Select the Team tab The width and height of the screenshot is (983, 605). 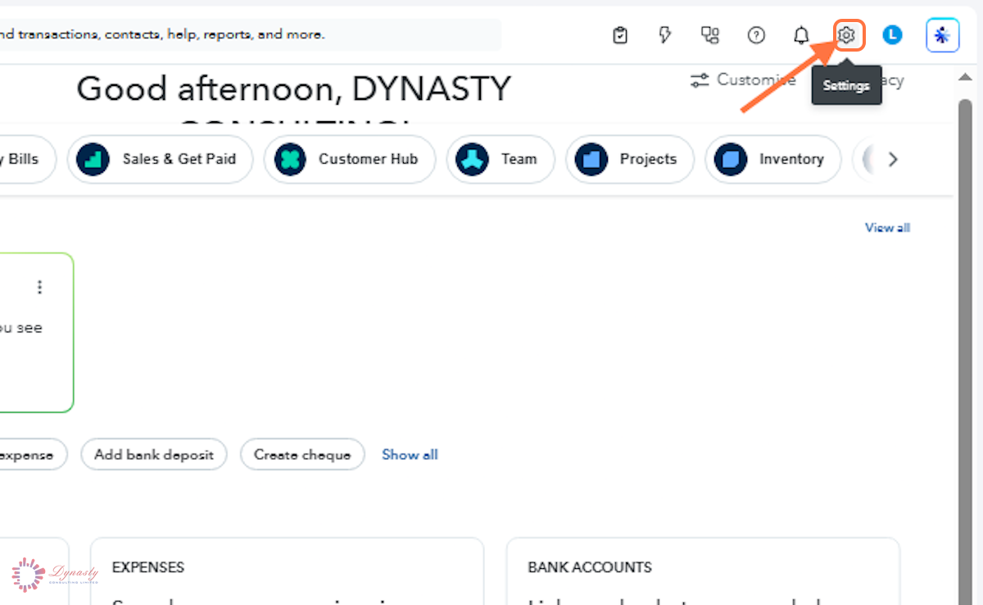501,159
